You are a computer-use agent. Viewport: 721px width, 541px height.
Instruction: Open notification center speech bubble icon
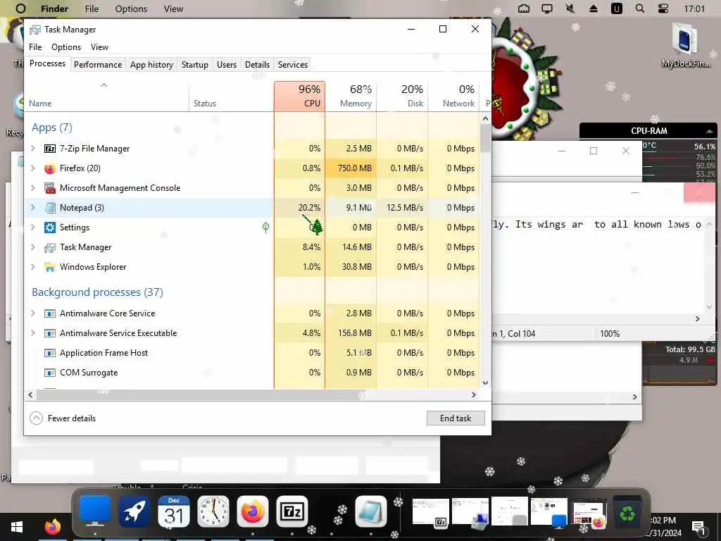[698, 527]
